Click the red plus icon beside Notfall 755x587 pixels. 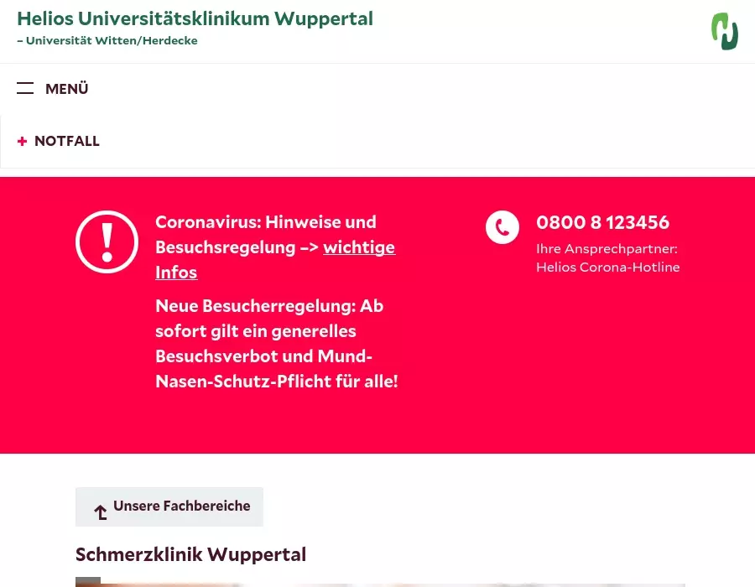pyautogui.click(x=22, y=141)
